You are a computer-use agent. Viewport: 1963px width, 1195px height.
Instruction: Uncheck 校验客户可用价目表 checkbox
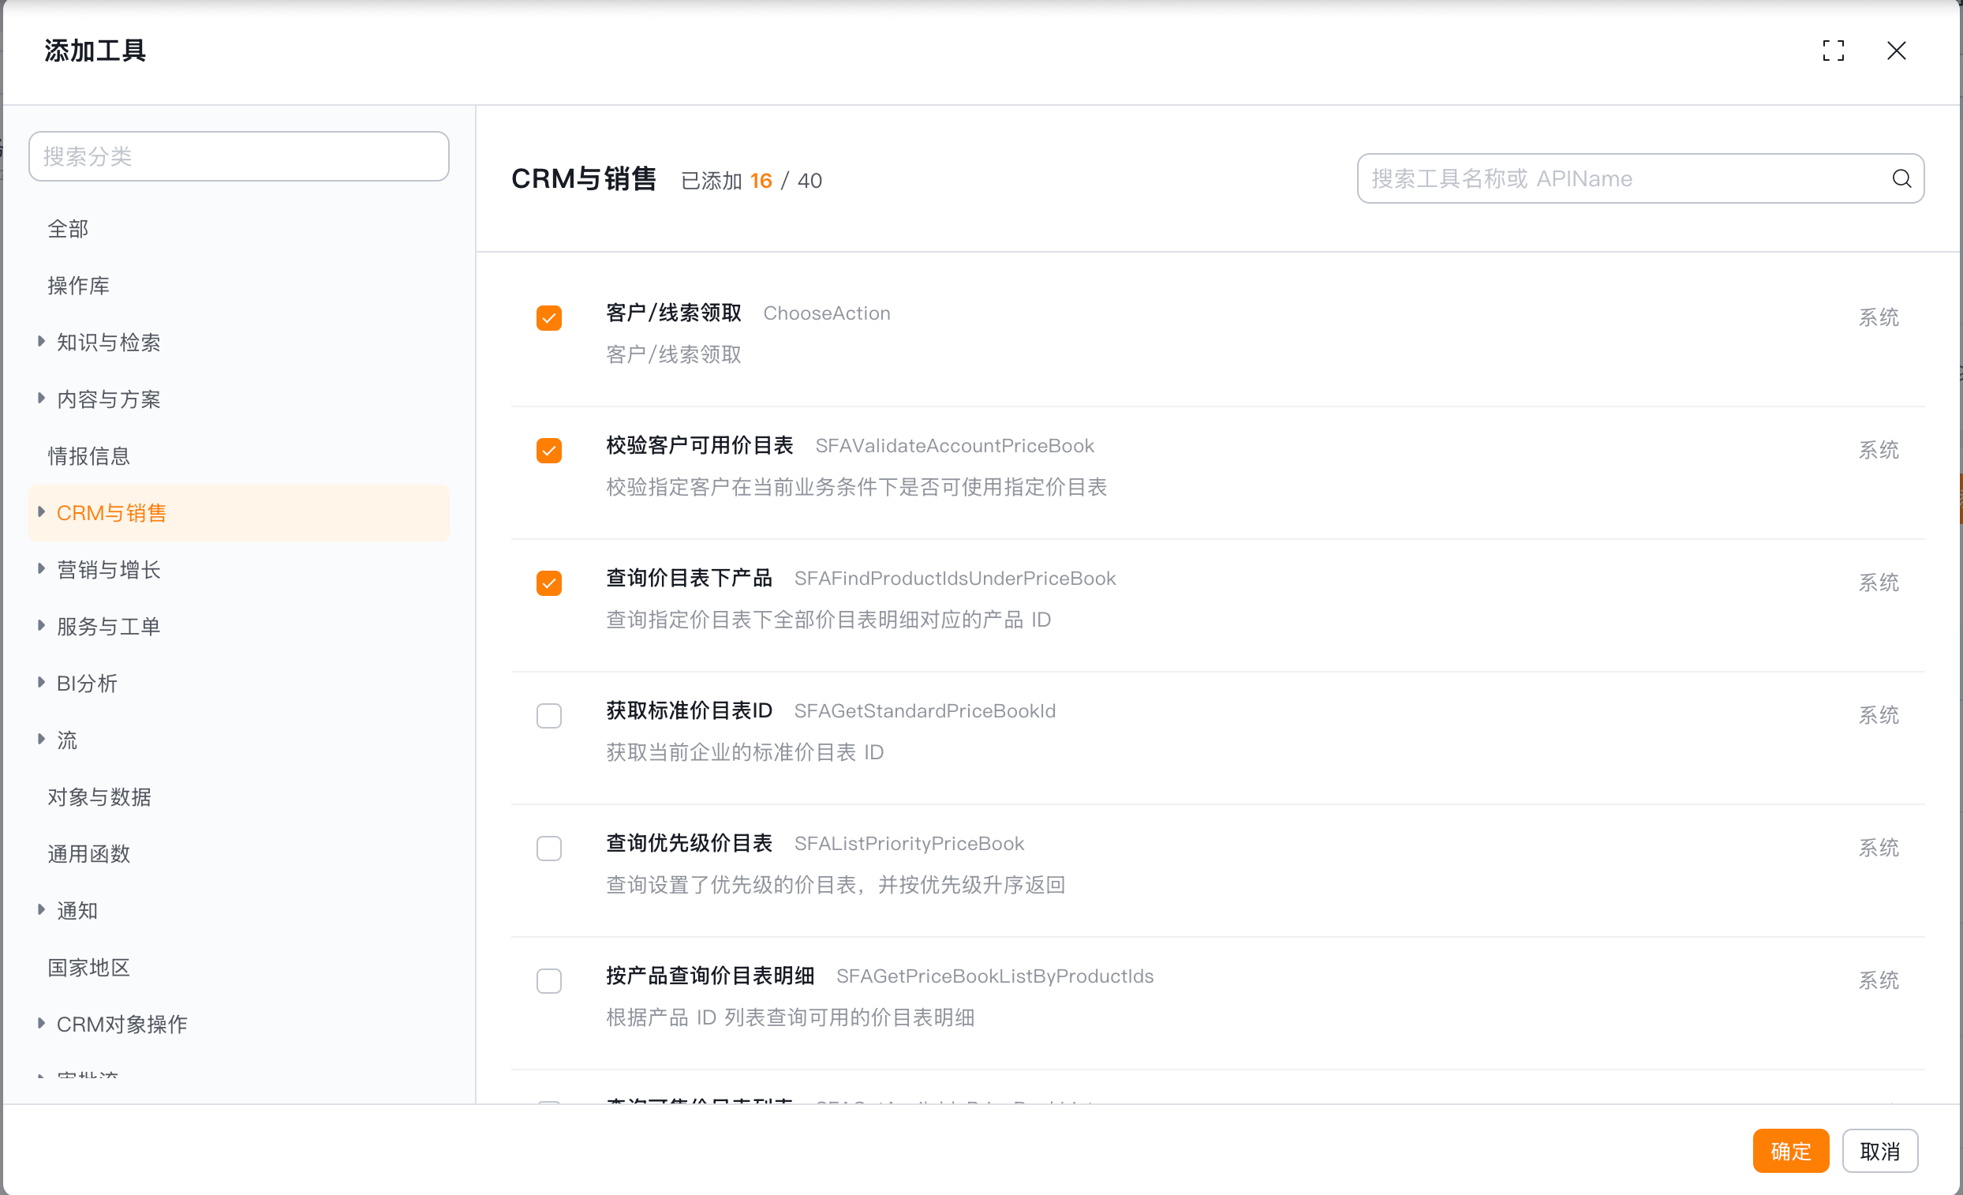[x=549, y=451]
